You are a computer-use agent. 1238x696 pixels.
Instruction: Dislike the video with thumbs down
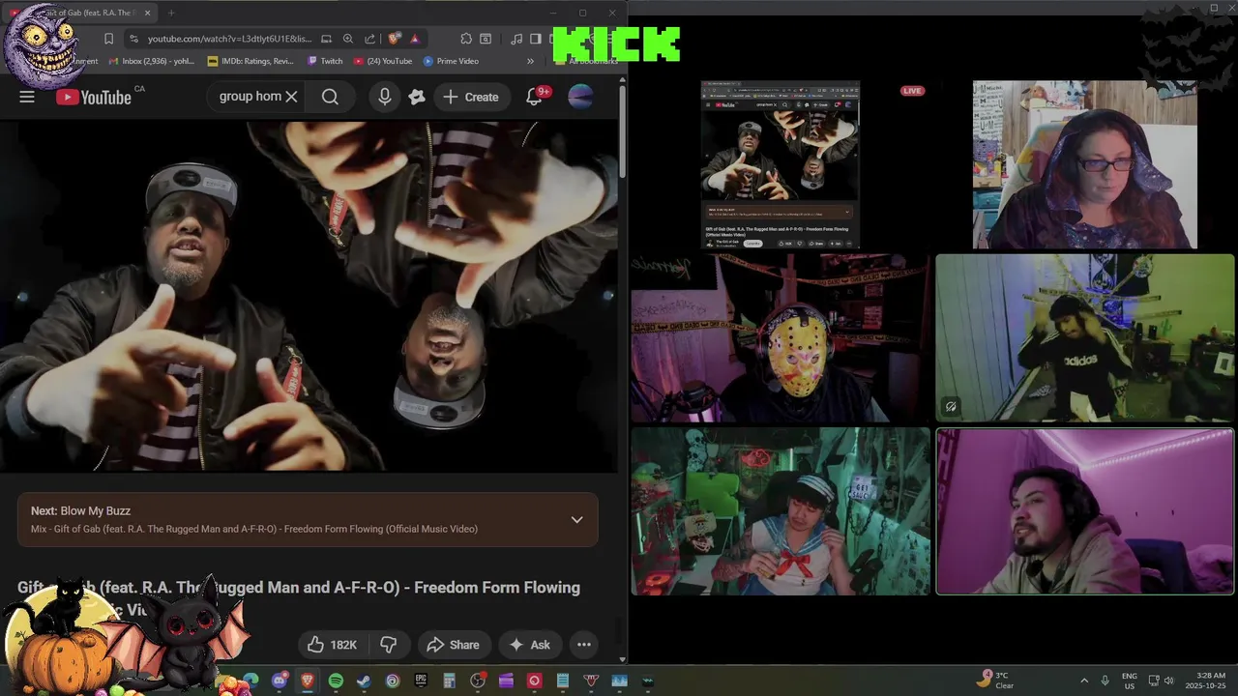point(389,645)
